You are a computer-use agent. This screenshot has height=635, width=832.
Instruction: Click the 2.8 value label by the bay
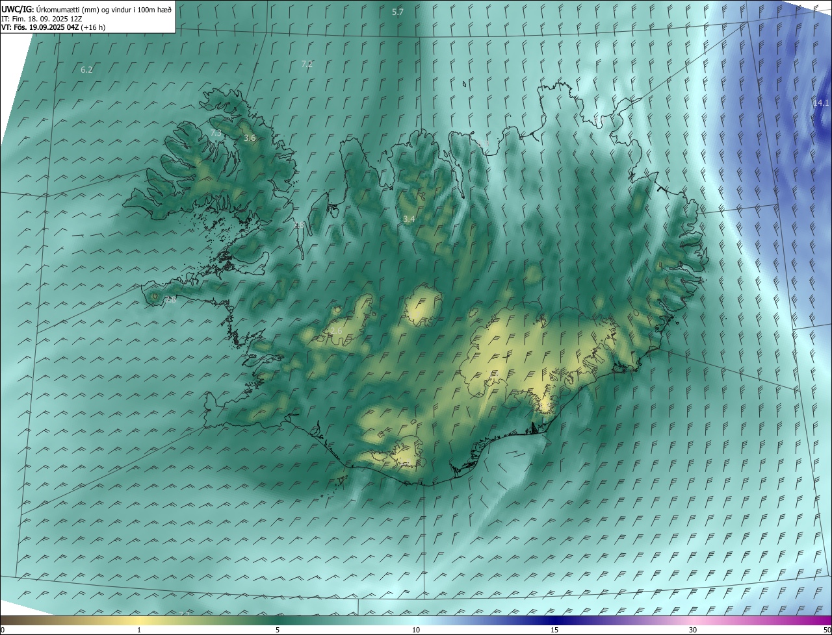pyautogui.click(x=299, y=224)
